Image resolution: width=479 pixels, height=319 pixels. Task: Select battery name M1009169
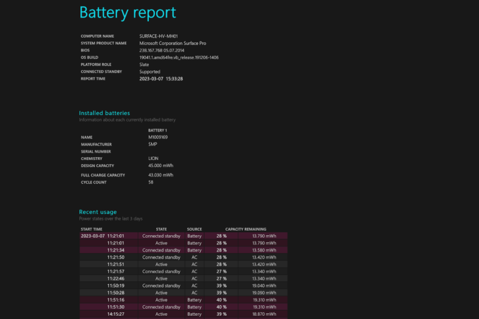[158, 137]
